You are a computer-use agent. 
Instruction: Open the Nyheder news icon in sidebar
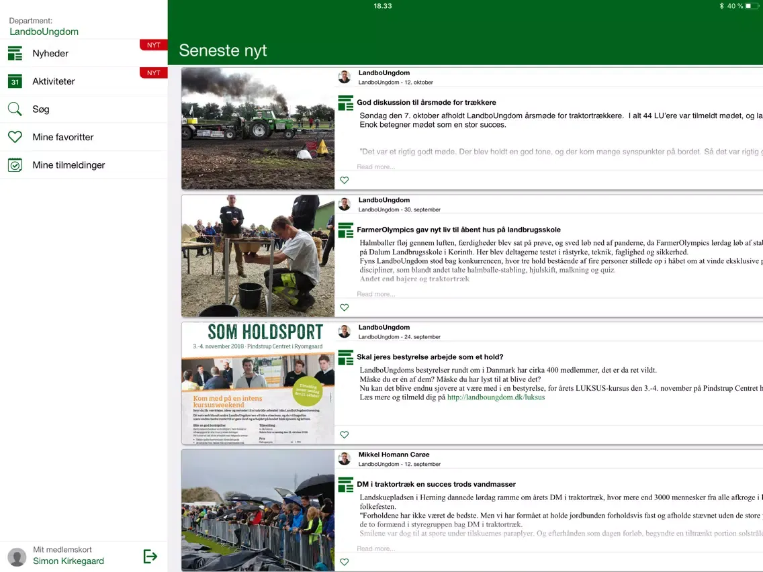15,54
